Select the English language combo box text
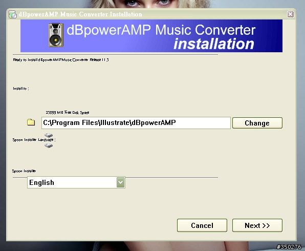 click(41, 183)
